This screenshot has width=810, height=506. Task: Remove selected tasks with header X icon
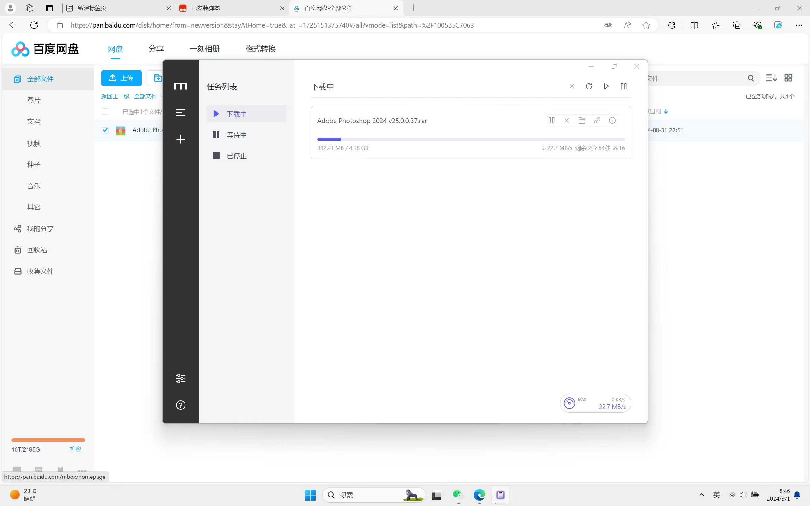572,86
